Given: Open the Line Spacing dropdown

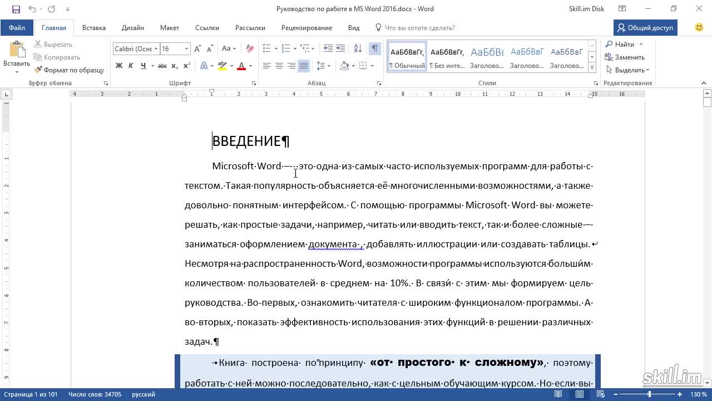Looking at the screenshot, I should (x=323, y=66).
